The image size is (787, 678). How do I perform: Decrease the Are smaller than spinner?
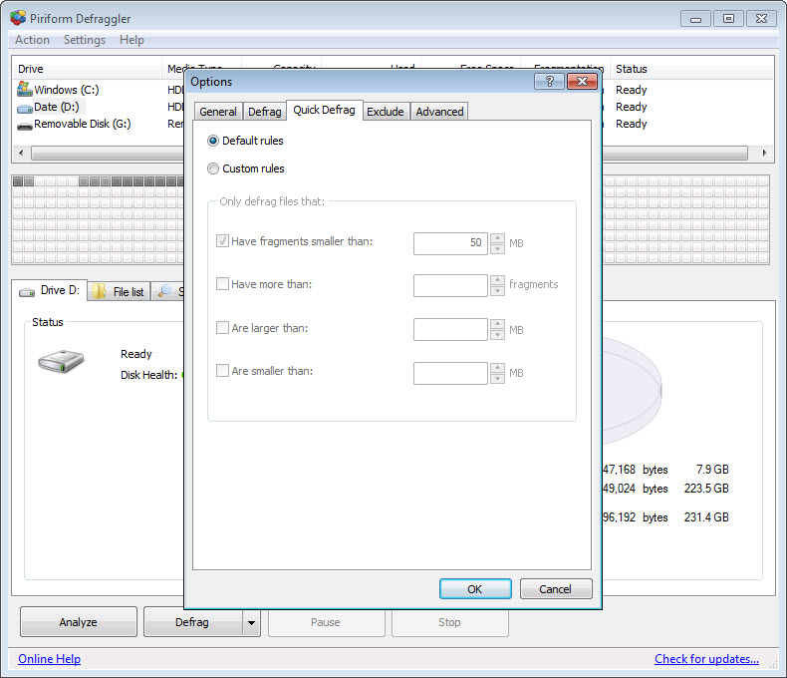tap(497, 379)
